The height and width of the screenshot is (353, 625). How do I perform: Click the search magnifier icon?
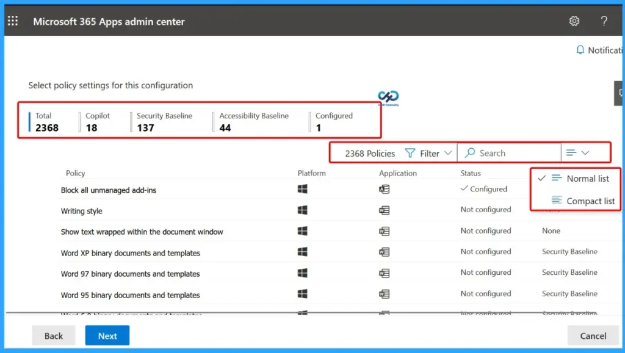click(x=470, y=153)
